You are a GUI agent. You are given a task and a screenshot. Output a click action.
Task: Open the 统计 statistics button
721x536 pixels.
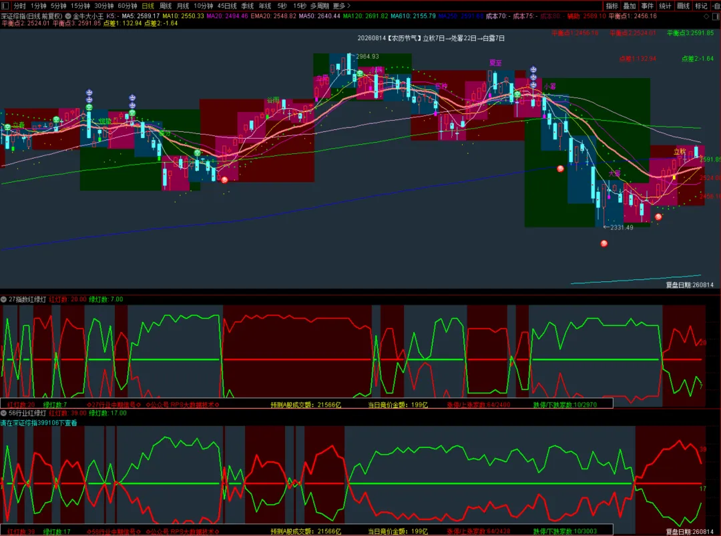pyautogui.click(x=666, y=6)
